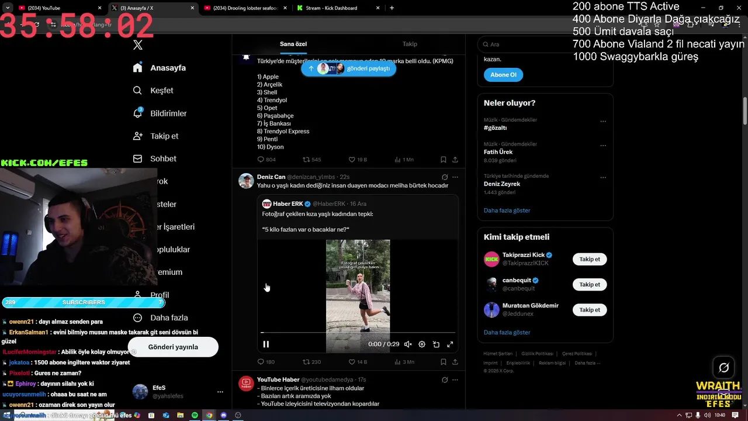748x421 pixels.
Task: Open Grok actions on Deniz Can post
Action: (x=445, y=177)
